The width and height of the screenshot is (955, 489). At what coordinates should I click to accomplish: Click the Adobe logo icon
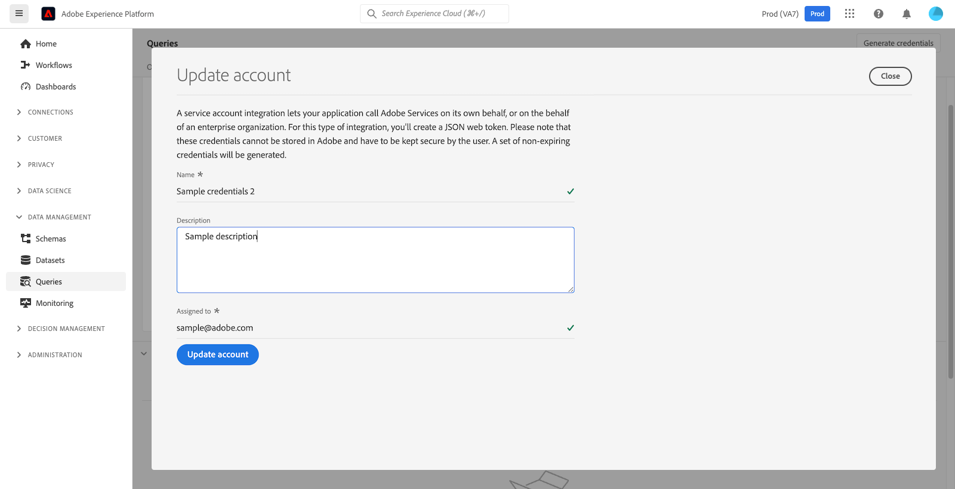coord(48,14)
